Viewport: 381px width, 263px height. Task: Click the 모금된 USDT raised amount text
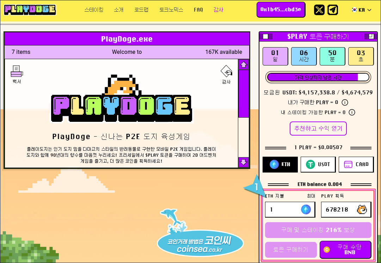click(318, 93)
